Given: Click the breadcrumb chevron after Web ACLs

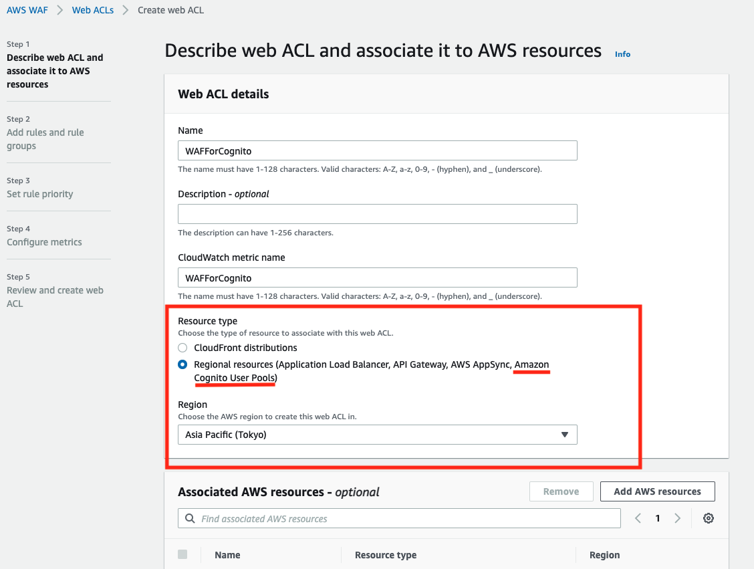Looking at the screenshot, I should [x=126, y=10].
